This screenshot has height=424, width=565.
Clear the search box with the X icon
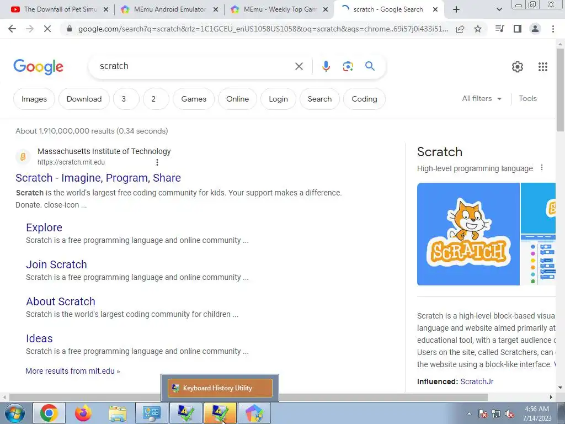pyautogui.click(x=299, y=66)
